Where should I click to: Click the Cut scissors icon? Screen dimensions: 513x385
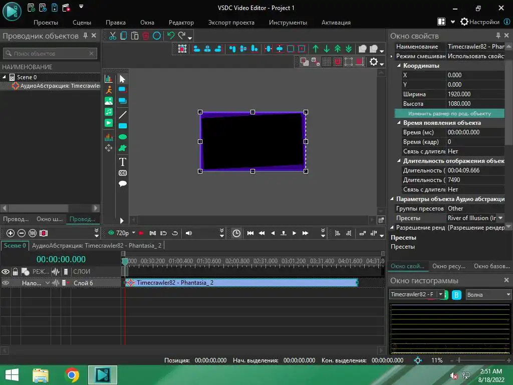pos(113,36)
